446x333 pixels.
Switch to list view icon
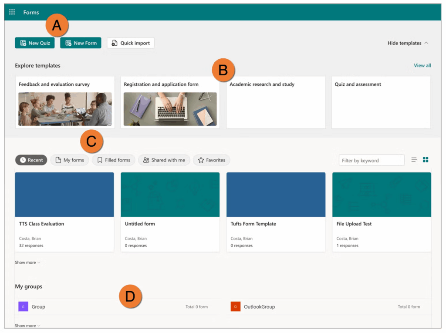click(x=414, y=160)
